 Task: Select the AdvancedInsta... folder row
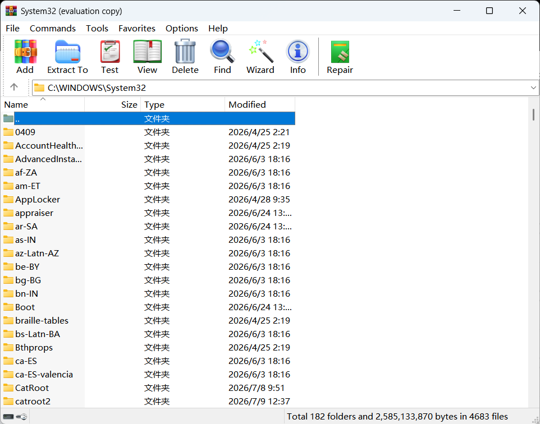149,159
